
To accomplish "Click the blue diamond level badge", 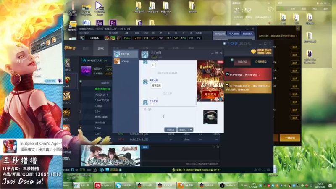I will 102,170.
